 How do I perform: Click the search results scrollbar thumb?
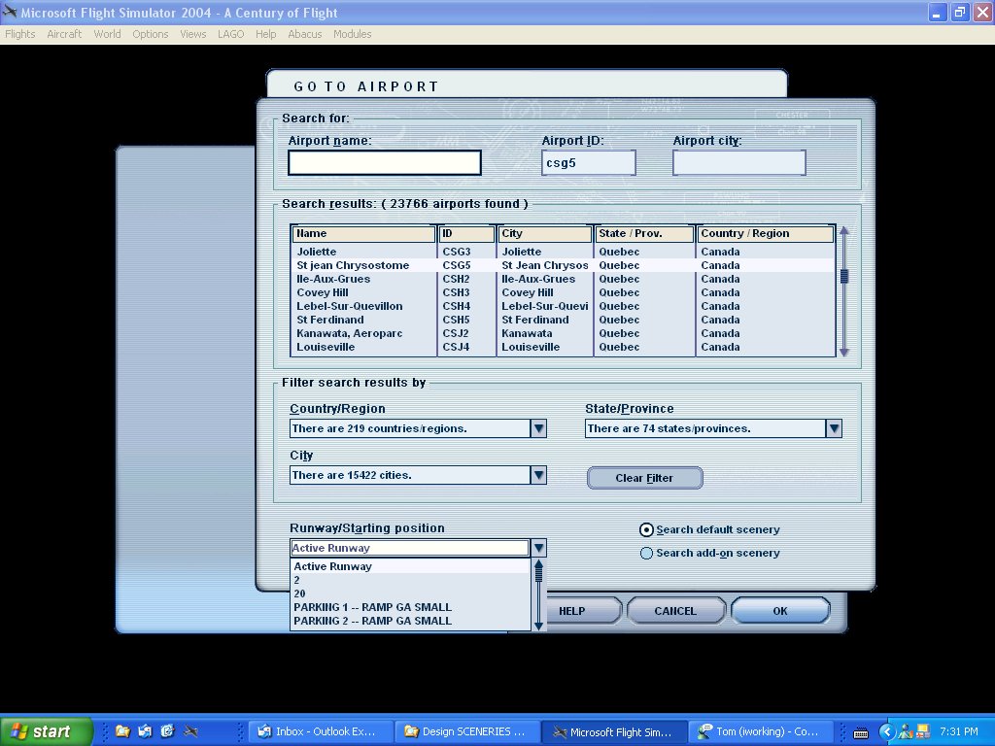844,276
